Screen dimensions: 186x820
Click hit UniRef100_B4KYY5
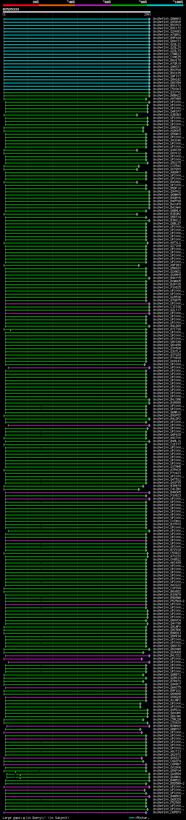[167, 278]
